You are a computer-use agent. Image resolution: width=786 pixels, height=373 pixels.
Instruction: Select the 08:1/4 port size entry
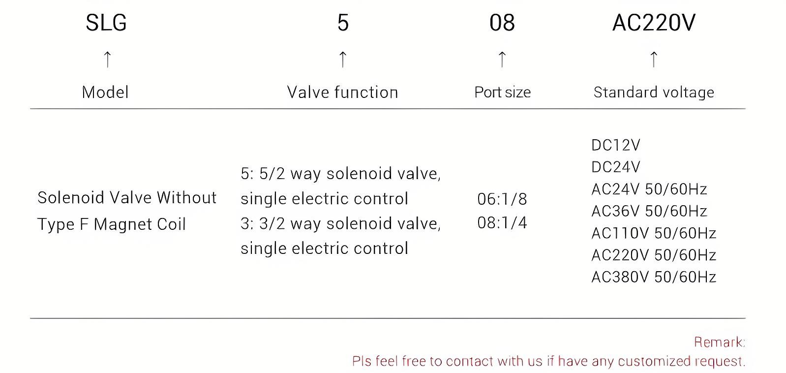click(502, 223)
